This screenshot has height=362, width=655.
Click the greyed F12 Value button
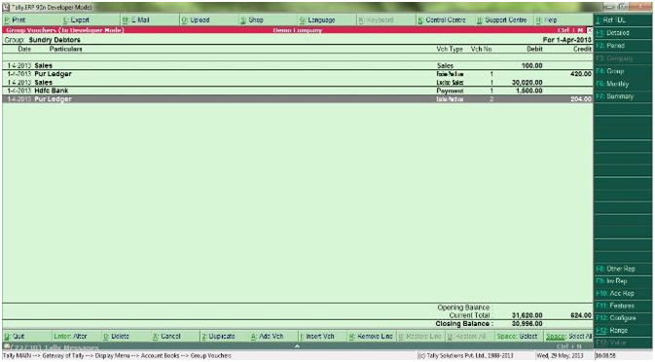pyautogui.click(x=623, y=343)
